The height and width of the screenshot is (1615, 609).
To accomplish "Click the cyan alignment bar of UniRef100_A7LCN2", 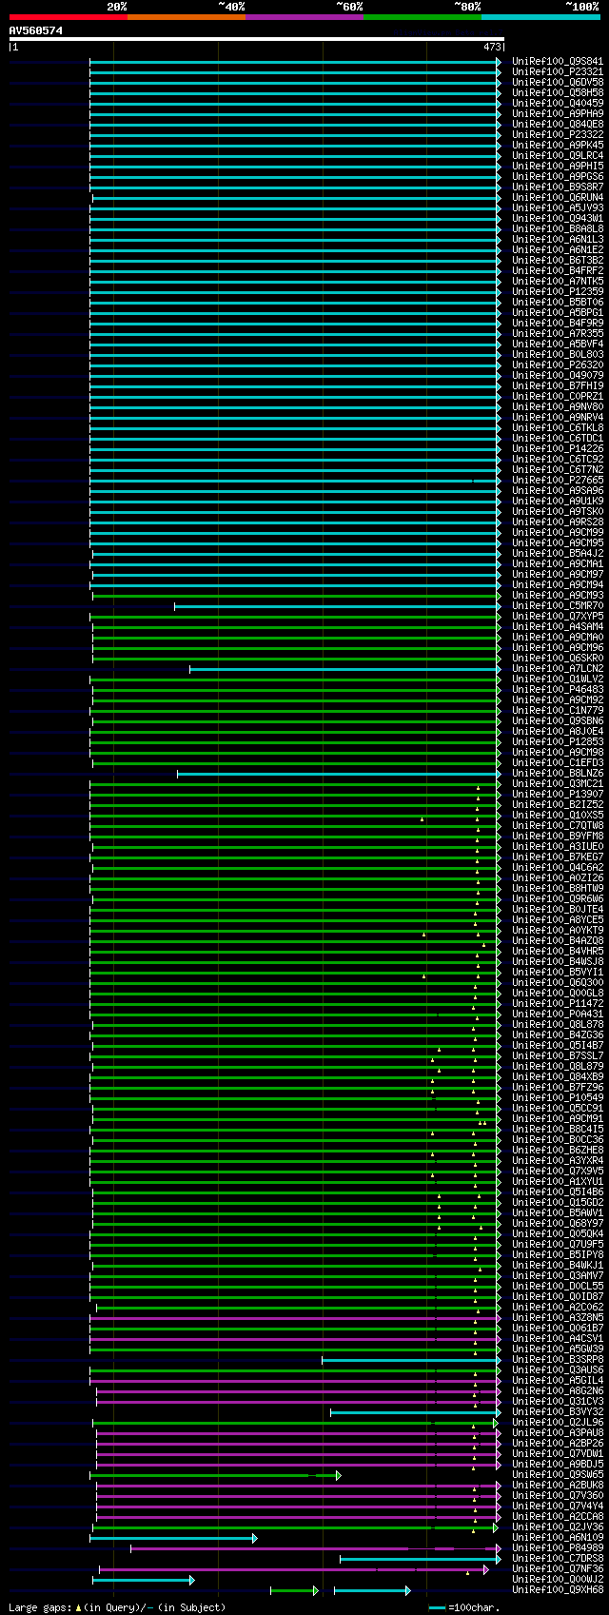I will 344,668.
